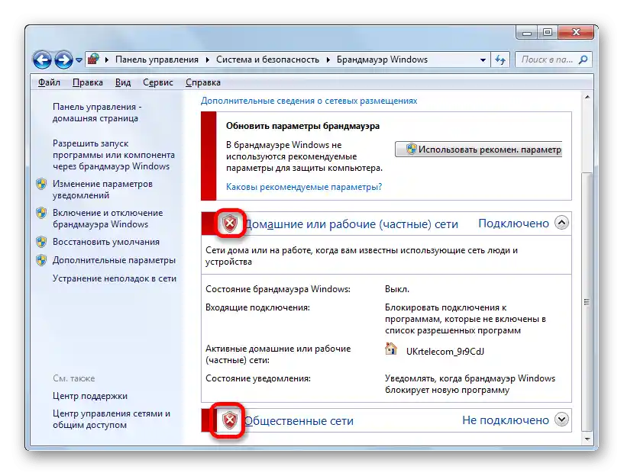
Task: Open the Правка menu
Action: pos(88,82)
